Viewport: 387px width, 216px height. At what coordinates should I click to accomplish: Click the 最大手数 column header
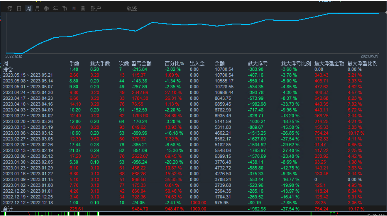100,63
